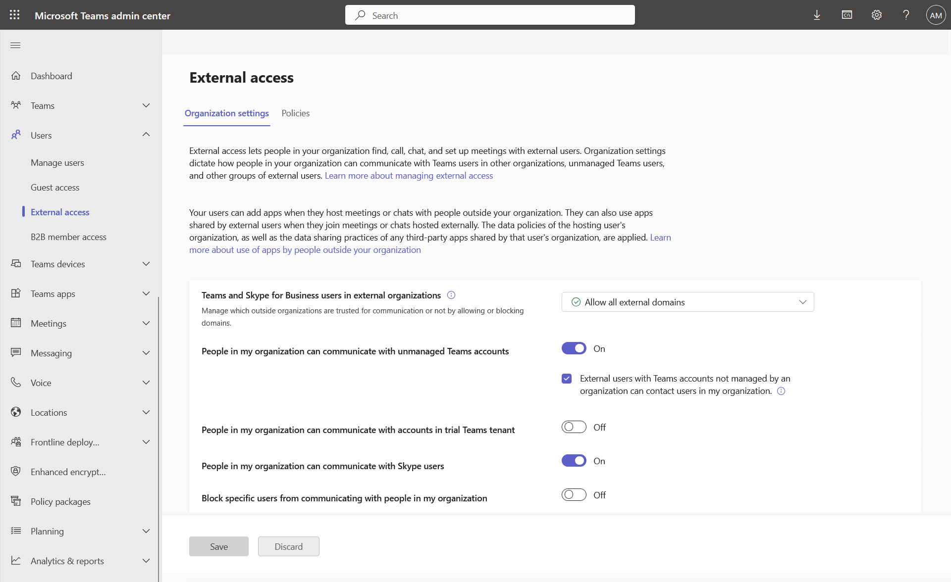This screenshot has height=582, width=951.
Task: Open Learn more about managing external access
Action: tap(409, 176)
